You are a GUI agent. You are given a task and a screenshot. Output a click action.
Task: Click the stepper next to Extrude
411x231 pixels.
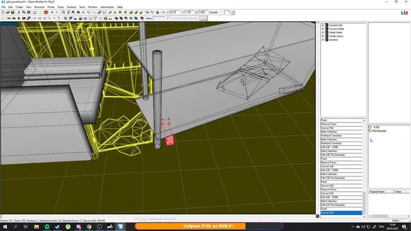[232, 12]
